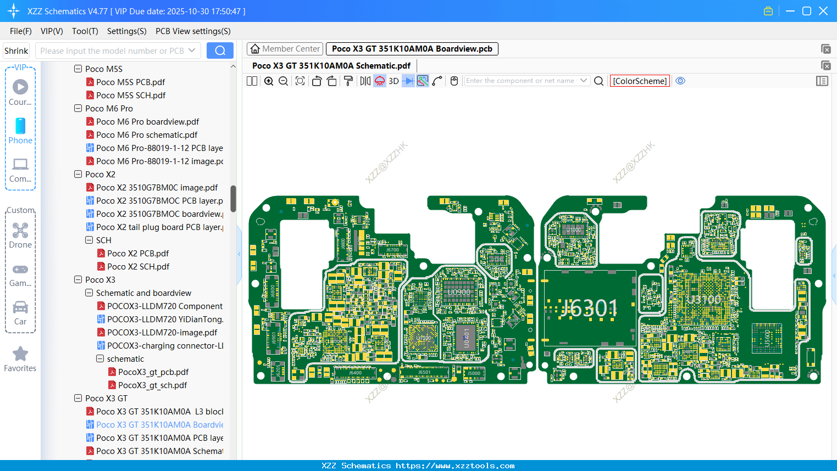The width and height of the screenshot is (837, 471).
Task: Click the file tree scroll-up arrow
Action: point(233,66)
